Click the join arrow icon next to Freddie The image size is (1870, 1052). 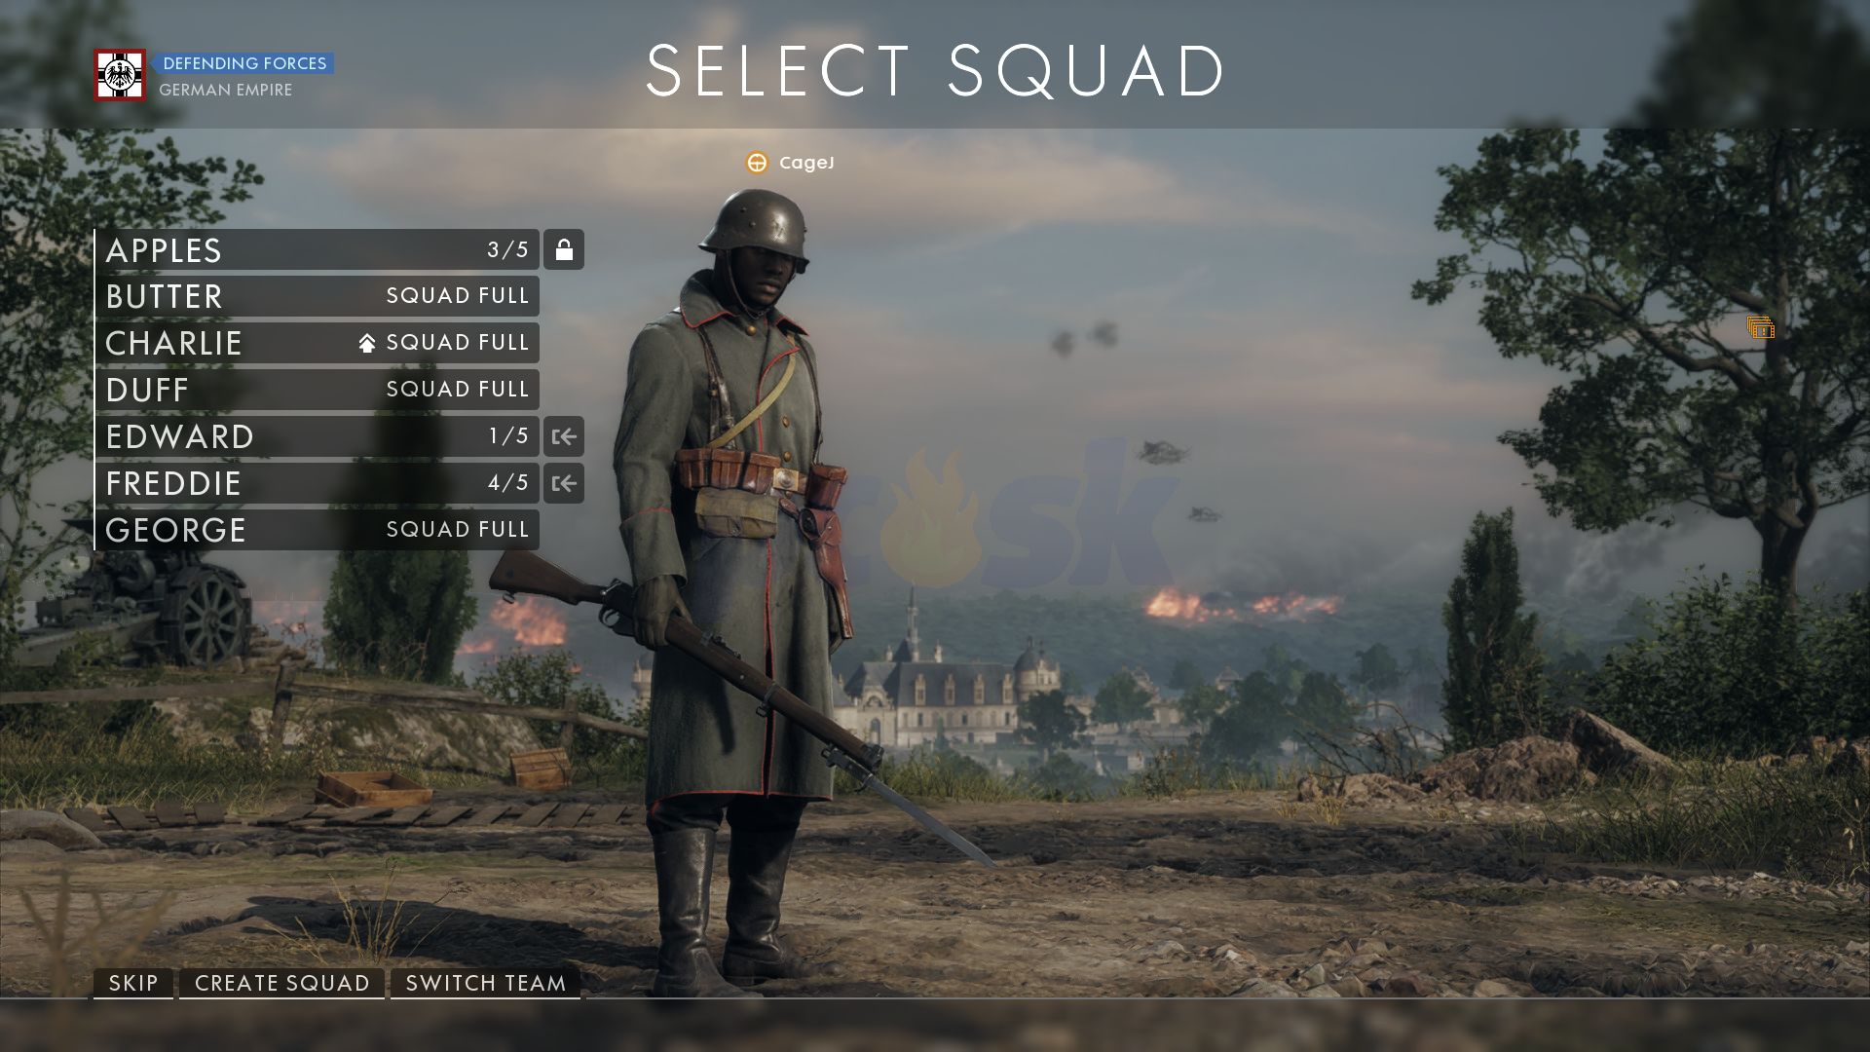point(564,483)
